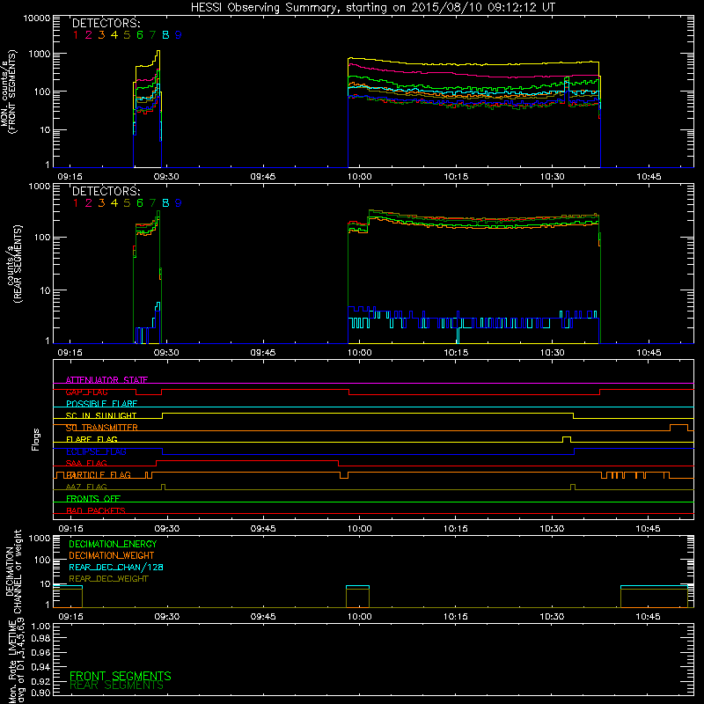This screenshot has height=704, width=704.
Task: Click the MON. counts/s (FRONT SEGMENTS) axis label
Action: tap(8, 92)
